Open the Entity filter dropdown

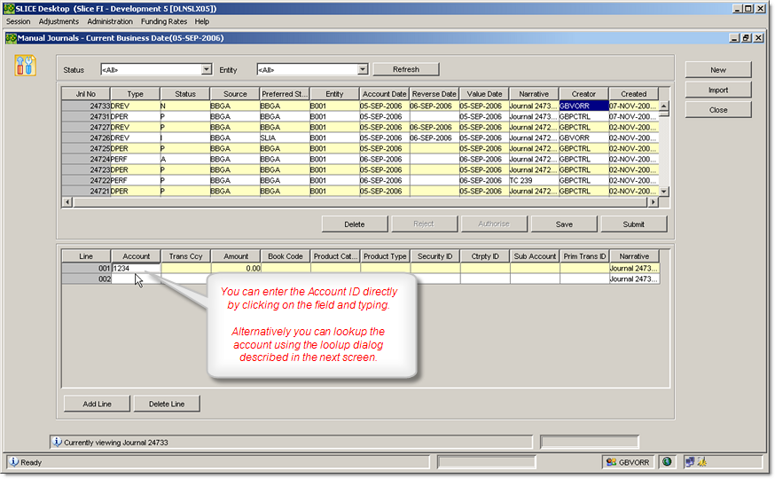[363, 69]
